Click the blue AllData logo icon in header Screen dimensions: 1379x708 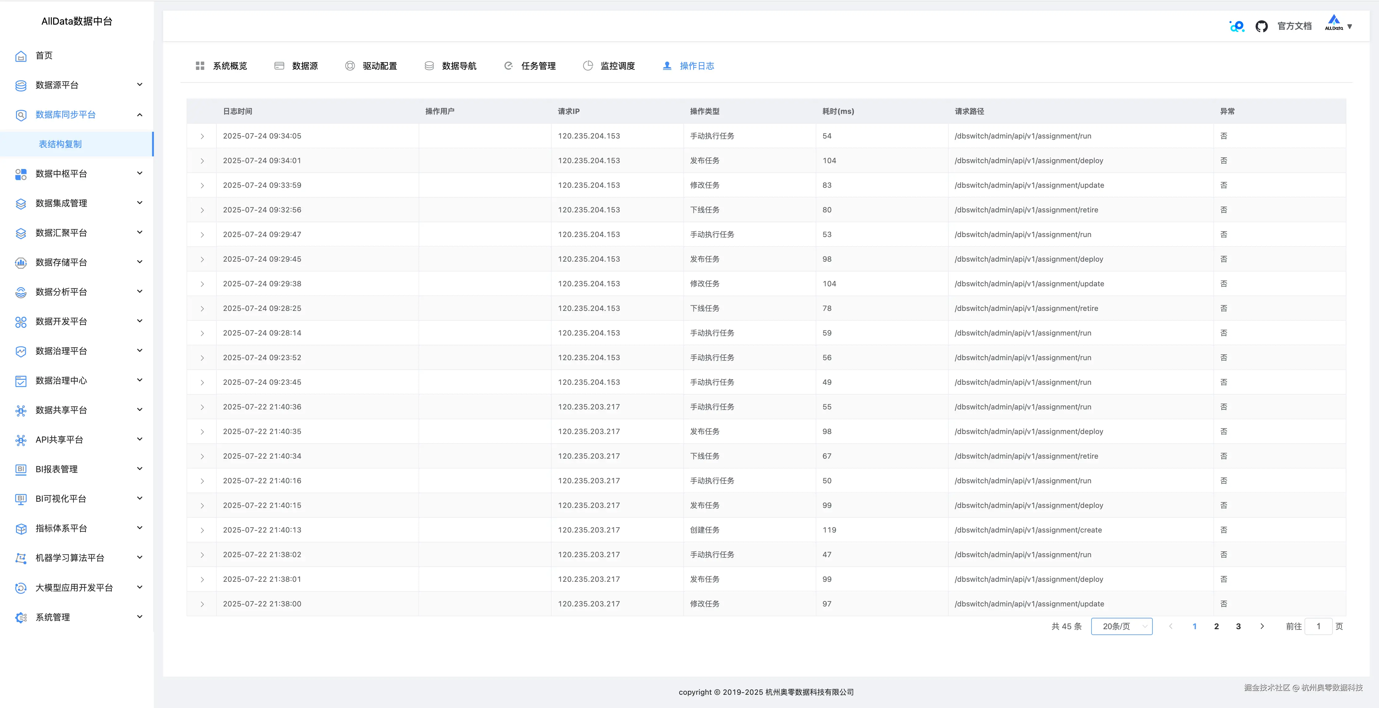pyautogui.click(x=1236, y=26)
